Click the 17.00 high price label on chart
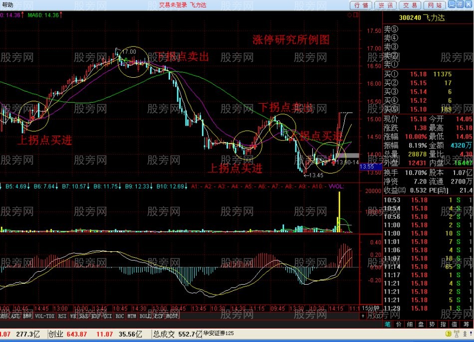Screen dimensions: 474x342 coord(129,52)
